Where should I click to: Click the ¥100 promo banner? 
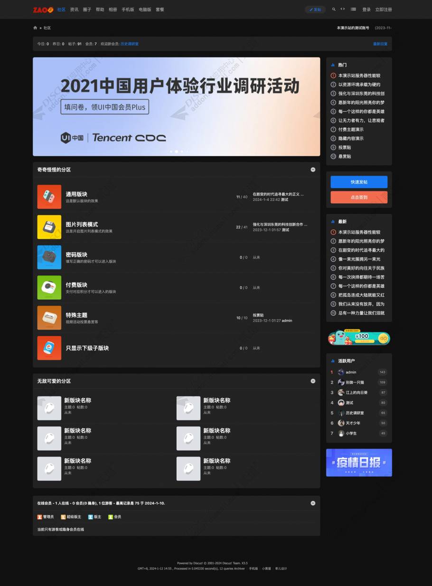click(x=359, y=337)
